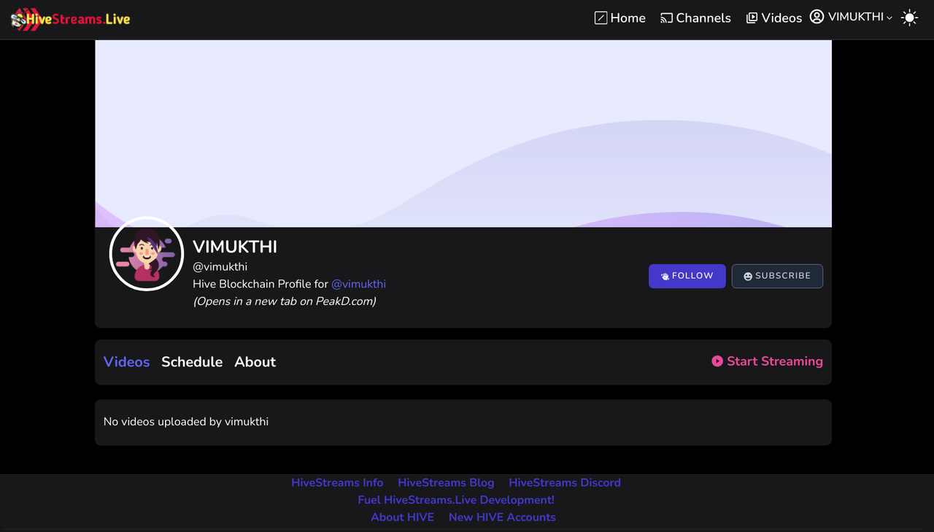Open the @vimukthi Hive Blockchain profile link
The image size is (934, 532).
tap(358, 284)
